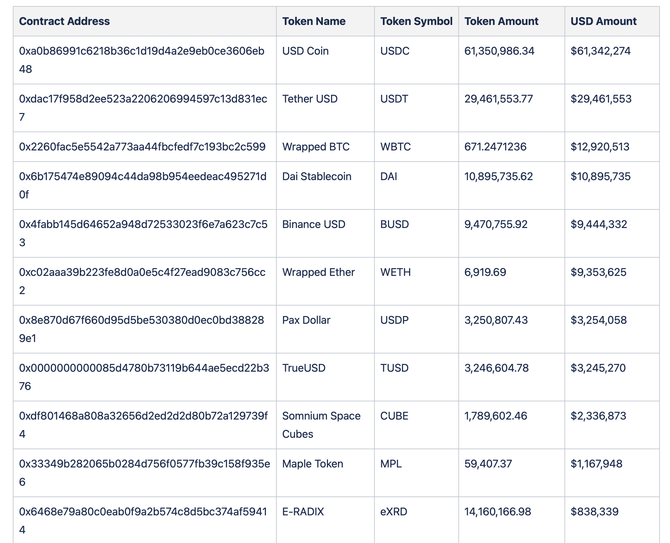Screen dimensions: 670x543
Task: Click the BUSD token amount 9,470,755.92
Action: 496,224
